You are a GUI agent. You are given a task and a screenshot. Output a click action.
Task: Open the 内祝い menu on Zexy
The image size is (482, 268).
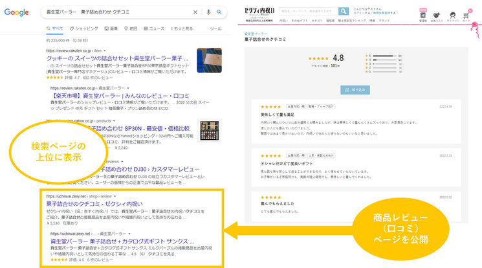[283, 21]
